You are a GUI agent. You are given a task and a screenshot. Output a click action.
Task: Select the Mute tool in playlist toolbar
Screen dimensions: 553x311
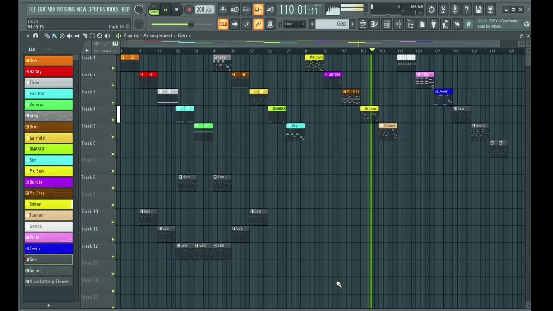coord(70,36)
